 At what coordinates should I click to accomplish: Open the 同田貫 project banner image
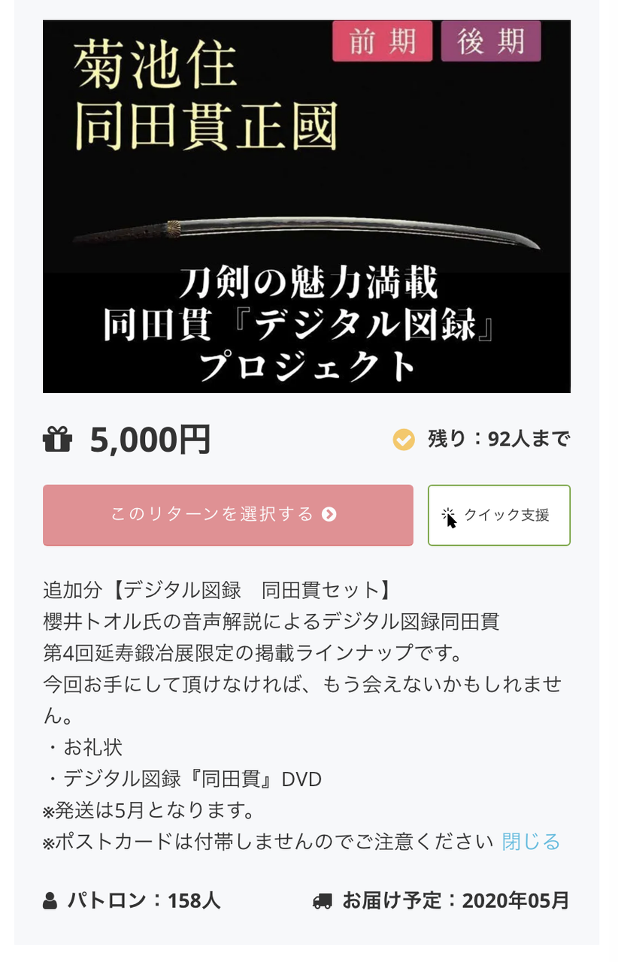point(307,206)
